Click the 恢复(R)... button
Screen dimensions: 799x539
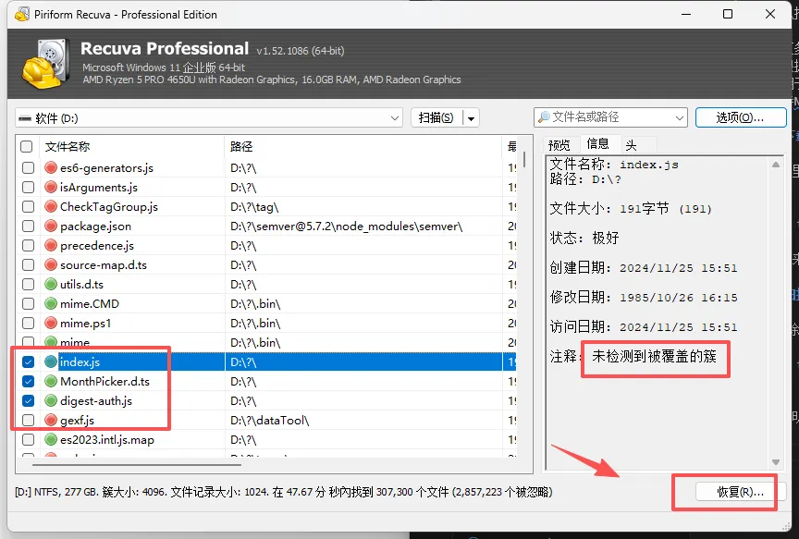(x=741, y=492)
